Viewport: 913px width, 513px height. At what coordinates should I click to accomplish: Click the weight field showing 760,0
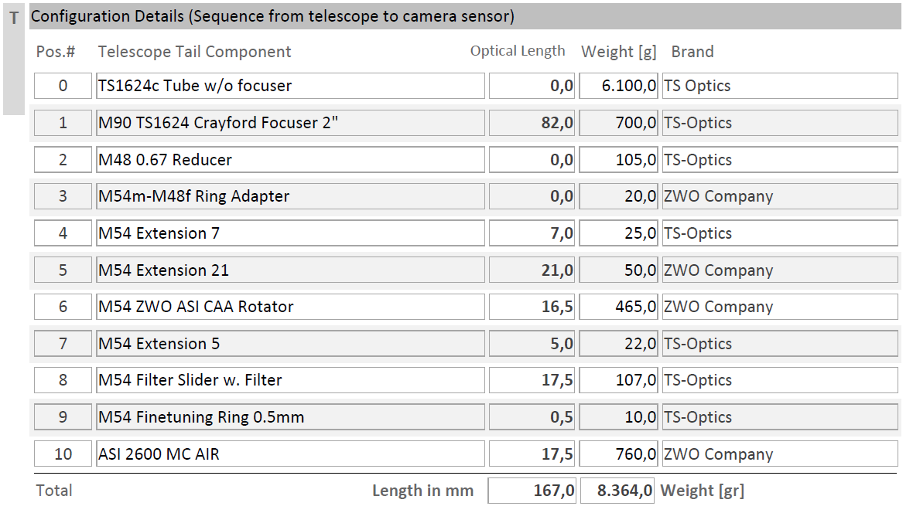tap(618, 454)
